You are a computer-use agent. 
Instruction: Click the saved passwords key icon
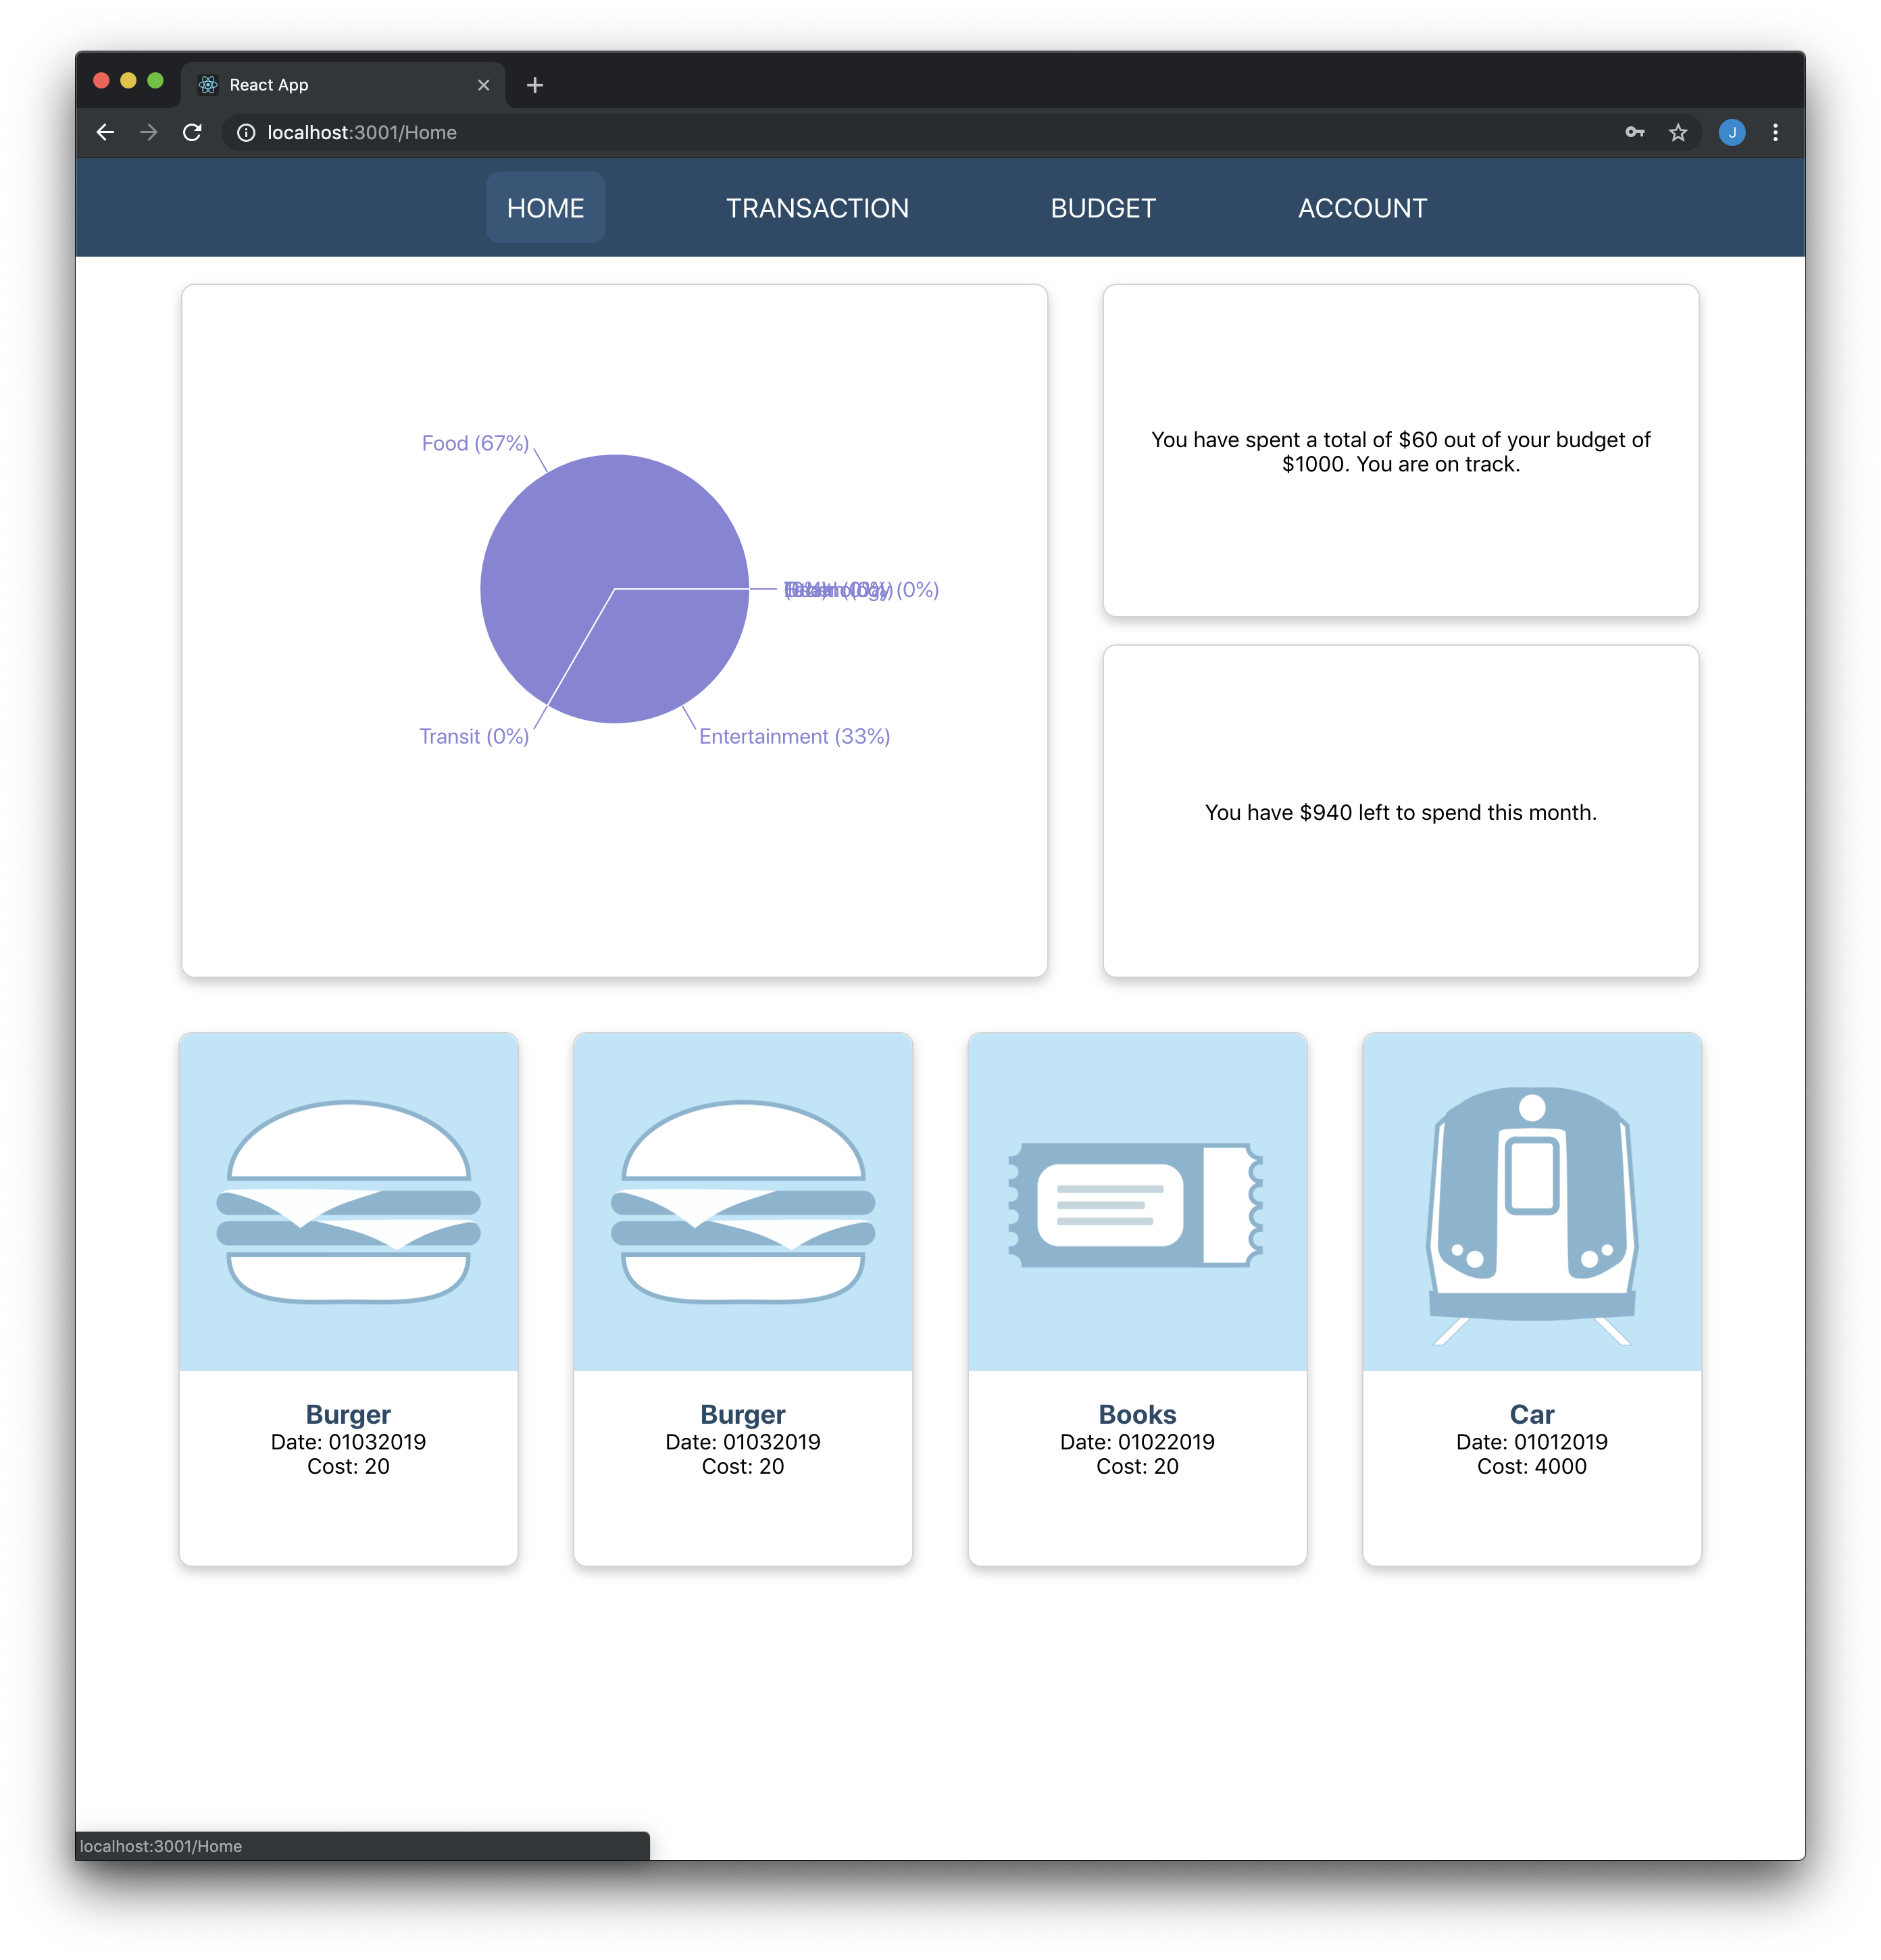pos(1635,132)
